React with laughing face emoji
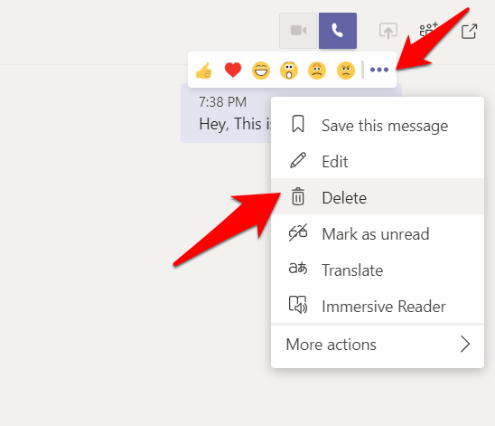This screenshot has width=495, height=426. [x=261, y=71]
